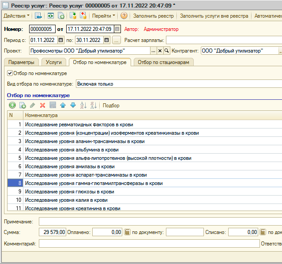Clear the Проект field with X button

[x=160, y=51]
